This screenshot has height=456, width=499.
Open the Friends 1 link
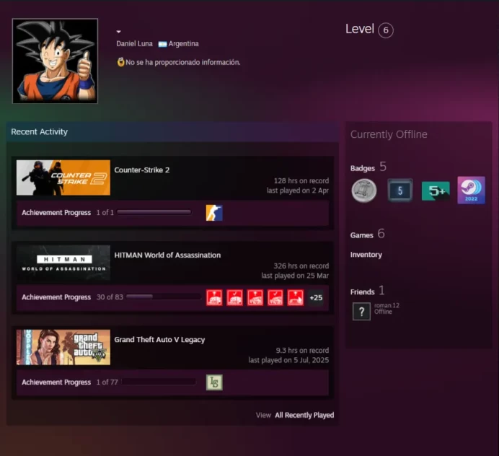(x=368, y=291)
